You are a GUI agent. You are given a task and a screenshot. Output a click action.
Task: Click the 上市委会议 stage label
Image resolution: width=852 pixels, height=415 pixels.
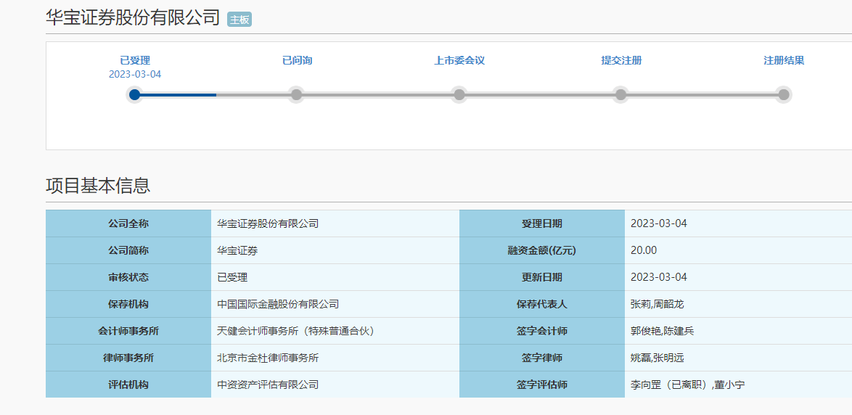[x=459, y=60]
